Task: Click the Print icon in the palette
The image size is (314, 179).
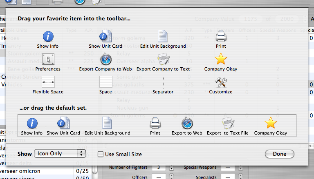Action: (x=221, y=37)
